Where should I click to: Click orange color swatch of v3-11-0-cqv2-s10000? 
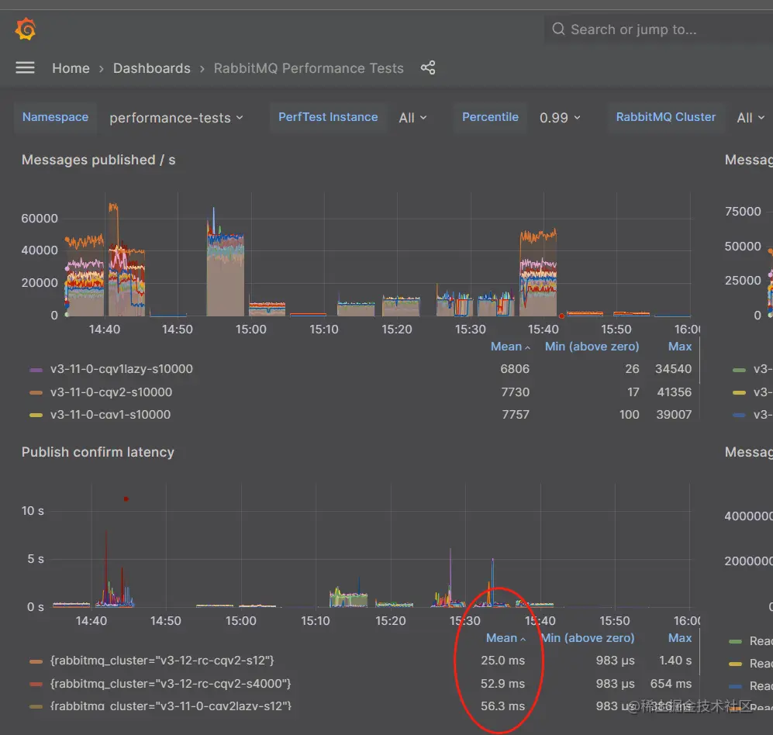pyautogui.click(x=36, y=393)
